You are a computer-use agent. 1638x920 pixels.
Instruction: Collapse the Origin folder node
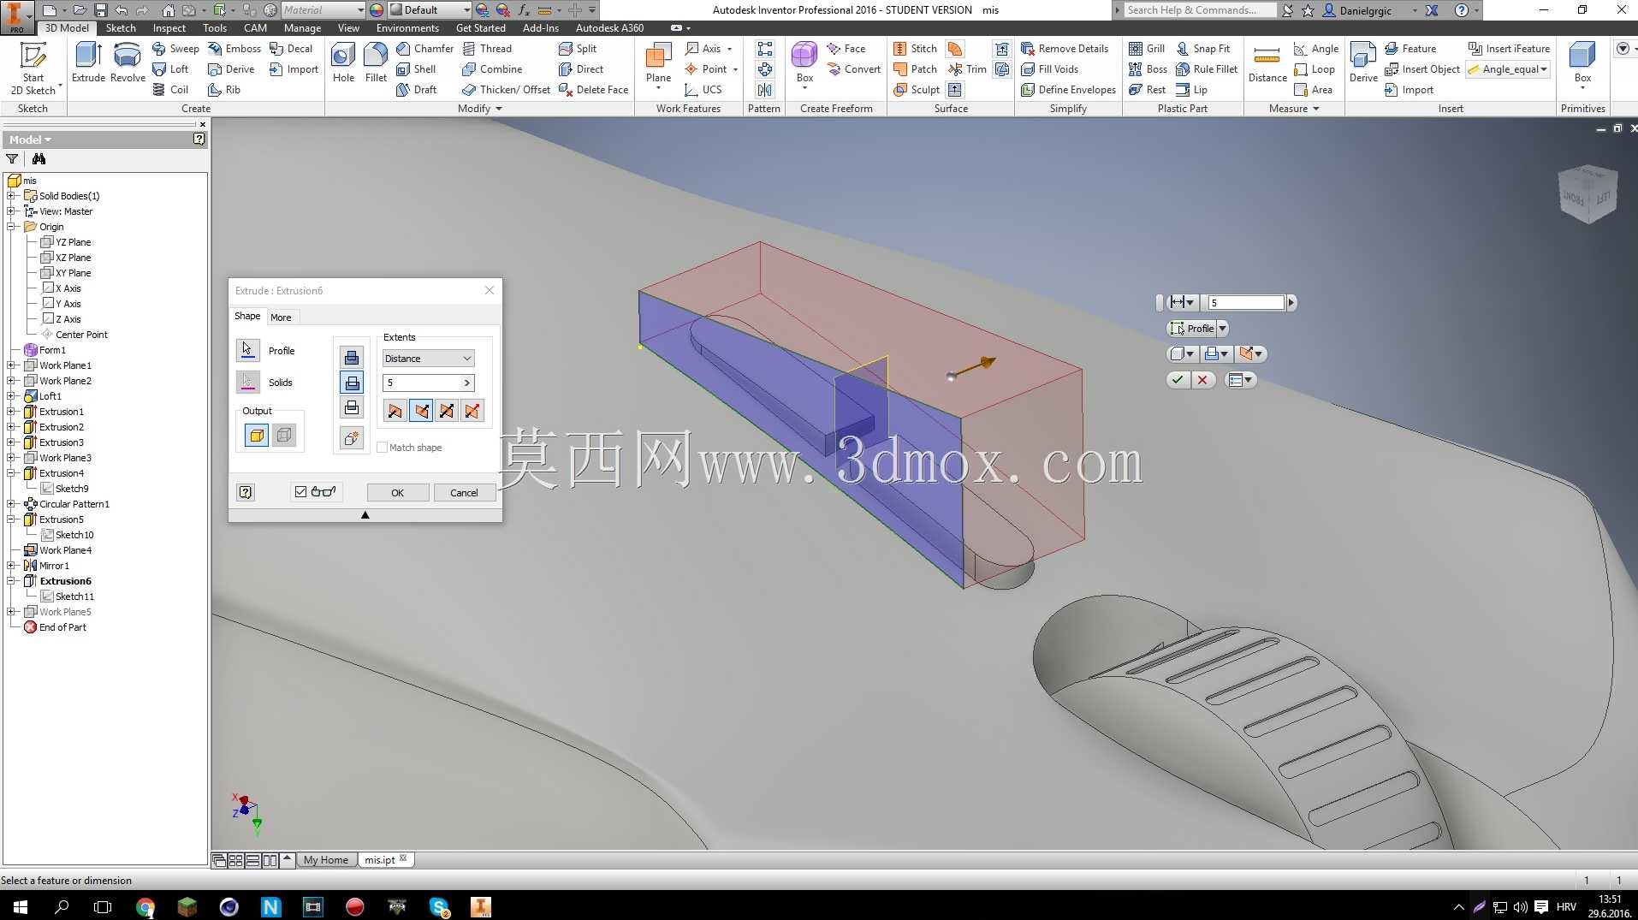pos(11,227)
